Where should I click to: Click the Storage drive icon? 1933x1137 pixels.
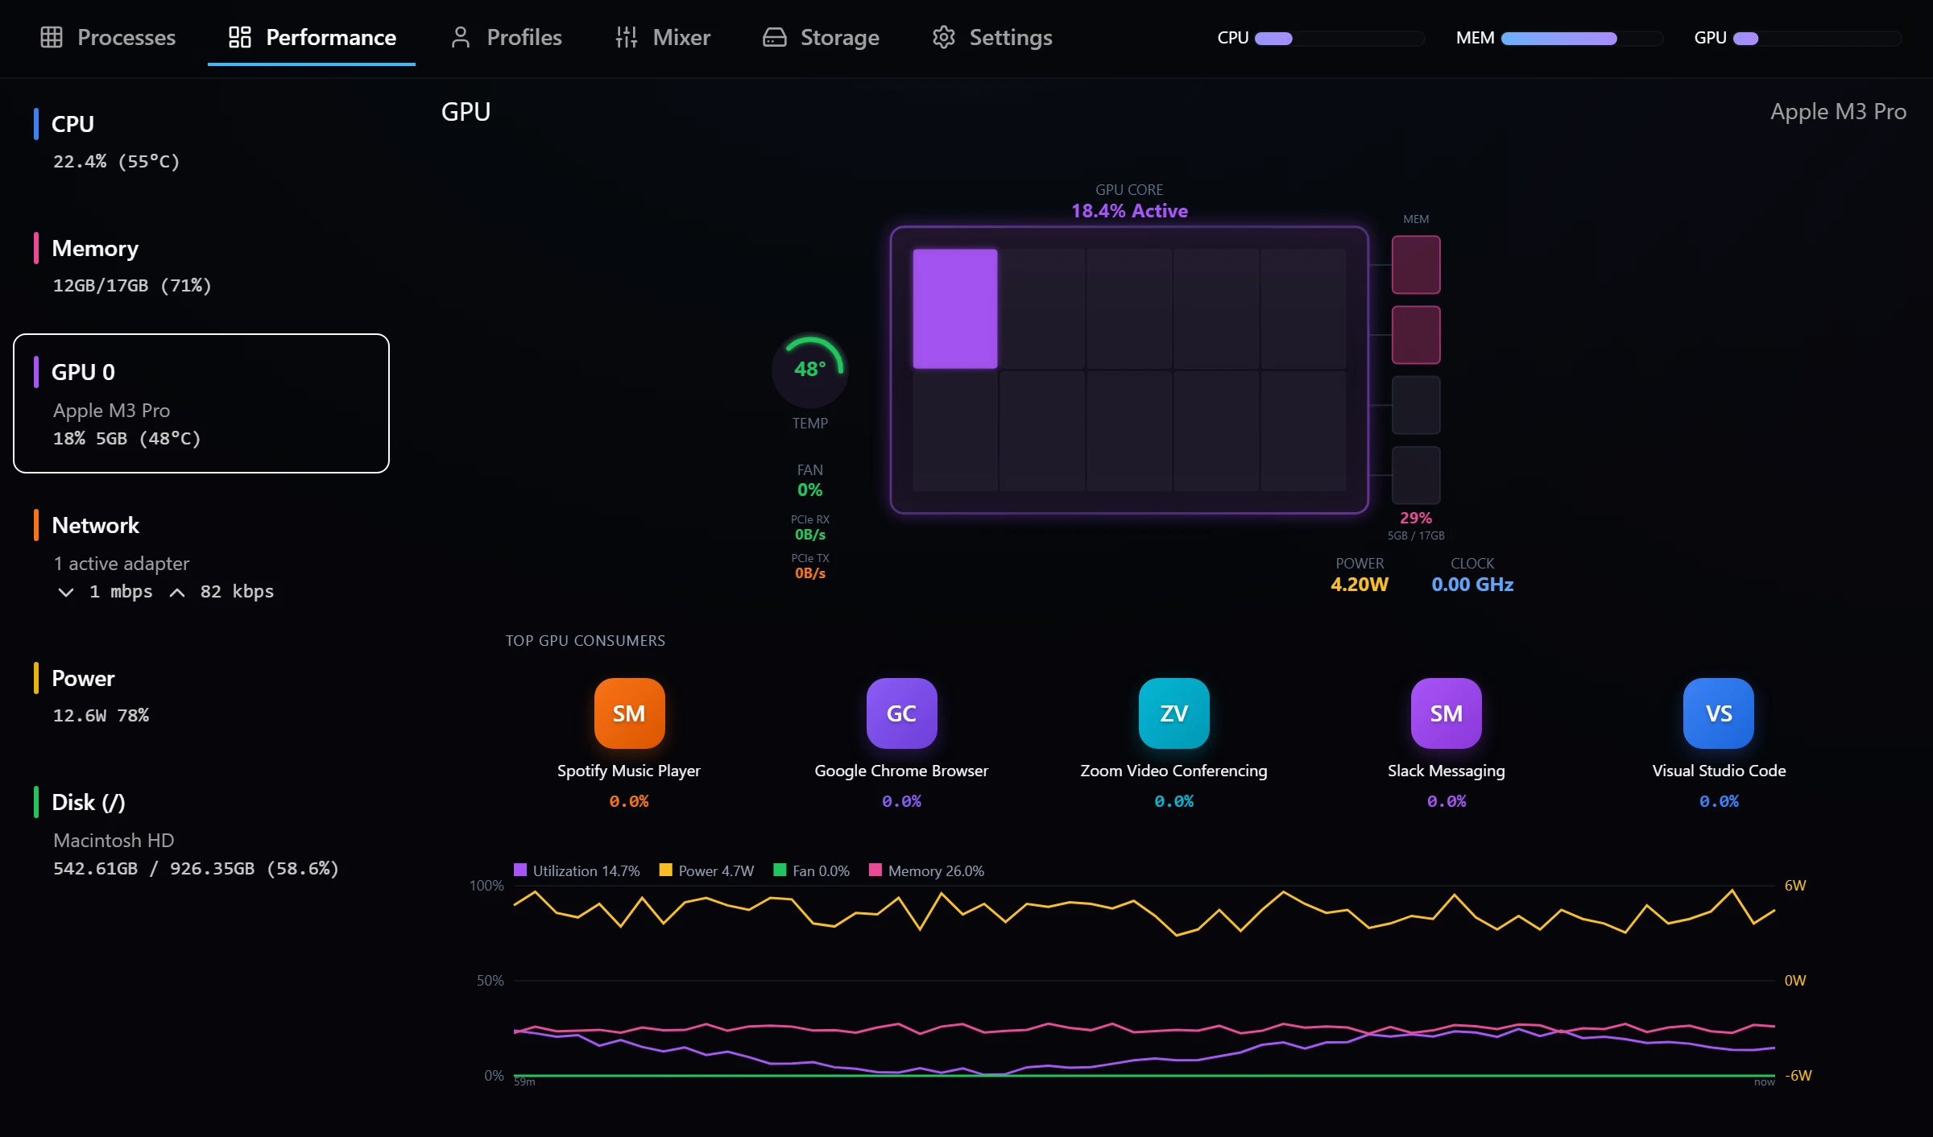(x=775, y=37)
